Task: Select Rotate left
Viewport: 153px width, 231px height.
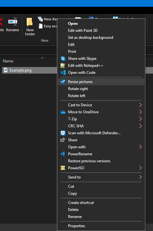Action: tap(101, 96)
